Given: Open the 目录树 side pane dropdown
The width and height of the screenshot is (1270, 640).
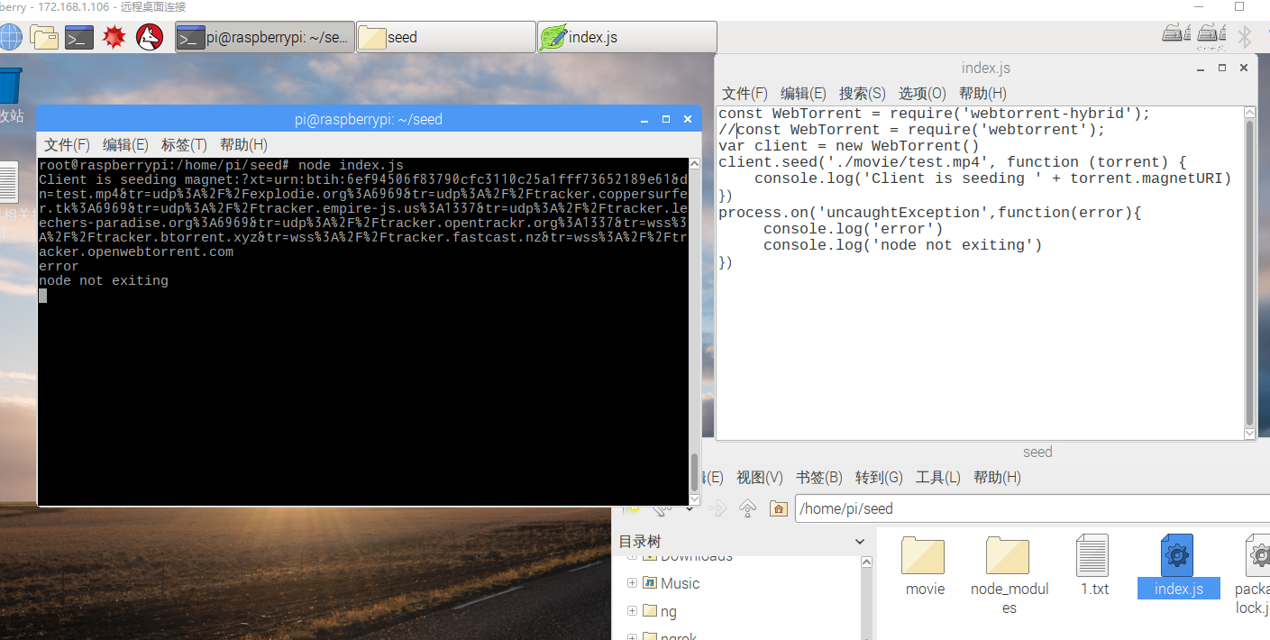Looking at the screenshot, I should point(860,542).
